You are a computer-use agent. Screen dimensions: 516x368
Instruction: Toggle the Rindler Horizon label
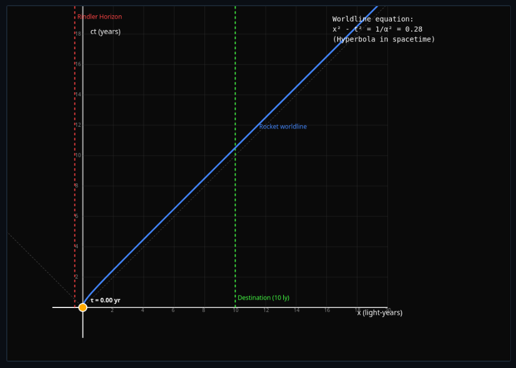(99, 16)
